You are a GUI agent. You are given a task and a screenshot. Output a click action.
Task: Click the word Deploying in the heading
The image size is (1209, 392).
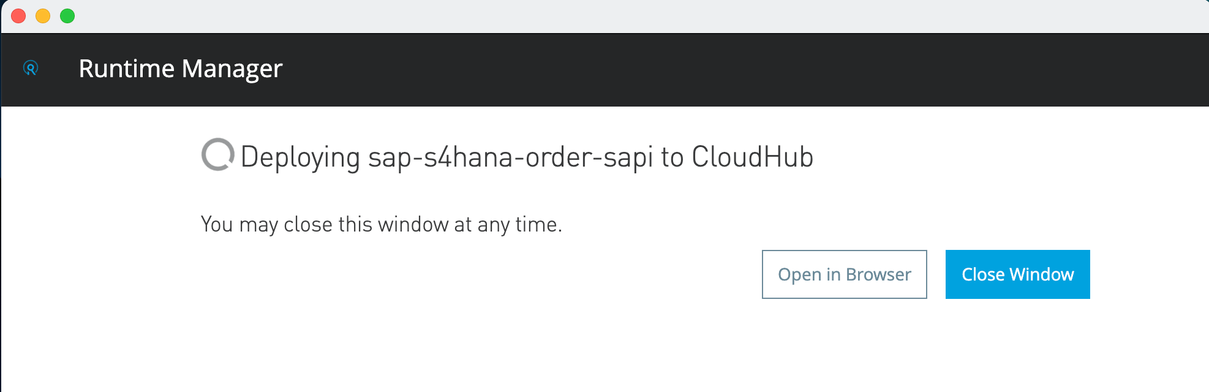pyautogui.click(x=300, y=157)
